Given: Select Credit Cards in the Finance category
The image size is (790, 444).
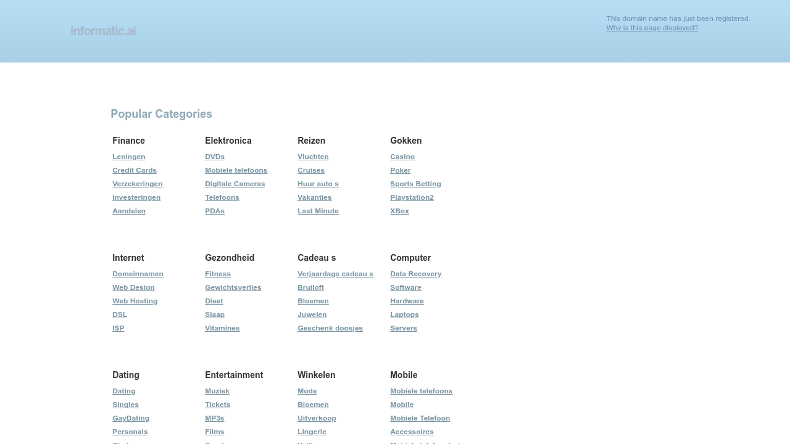Looking at the screenshot, I should click(x=135, y=170).
